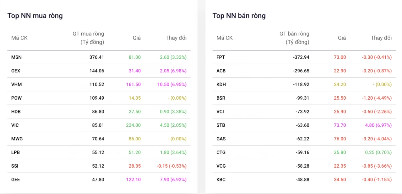This screenshot has height=194, width=402.
Task: Select STB change 4.80 (6.97%)
Action: point(378,125)
